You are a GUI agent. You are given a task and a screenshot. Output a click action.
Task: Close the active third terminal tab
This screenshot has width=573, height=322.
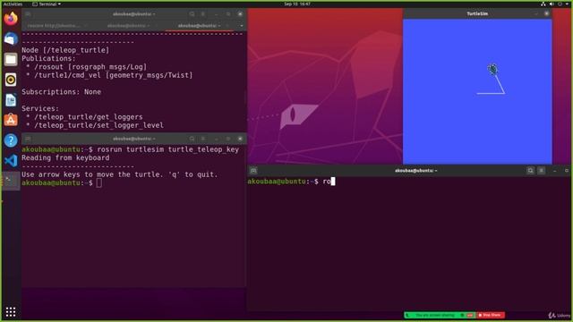227,26
